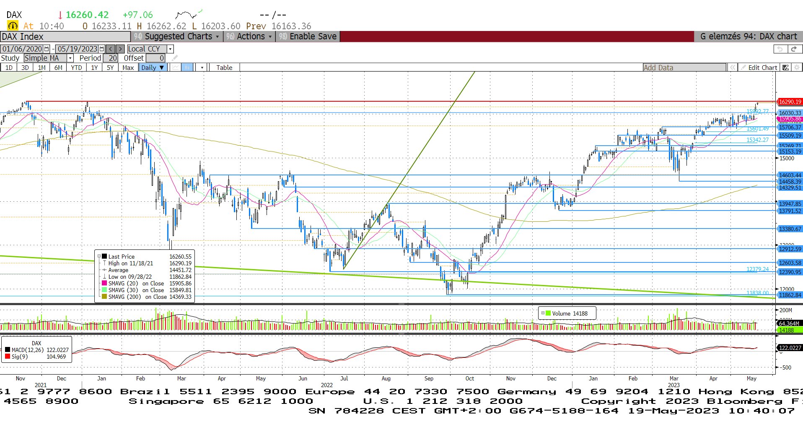
Task: Click the 12912.59 level label
Action: point(790,249)
